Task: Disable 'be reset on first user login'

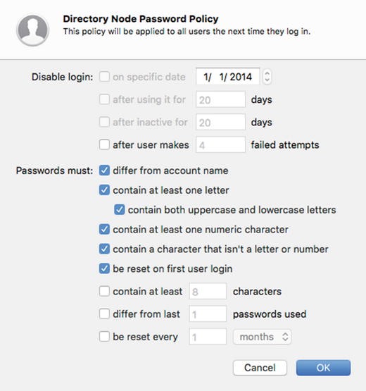Action: (104, 268)
